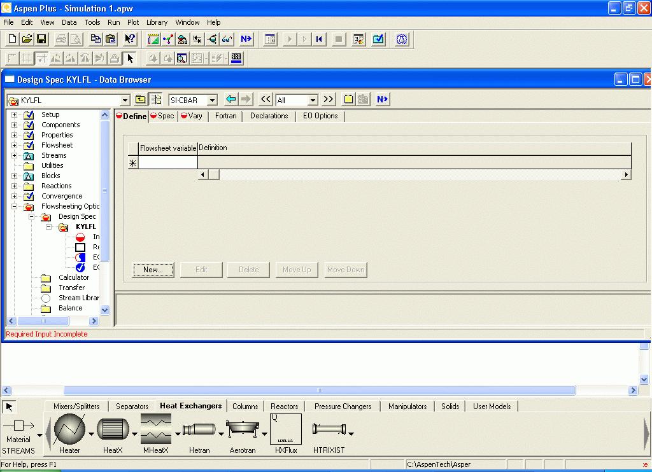Select the Calculator tree item
Image resolution: width=652 pixels, height=472 pixels.
[74, 277]
